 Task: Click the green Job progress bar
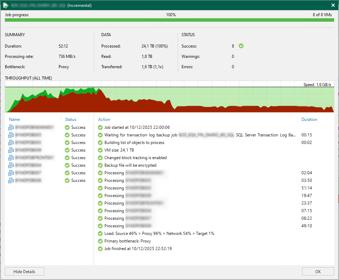tap(169, 20)
